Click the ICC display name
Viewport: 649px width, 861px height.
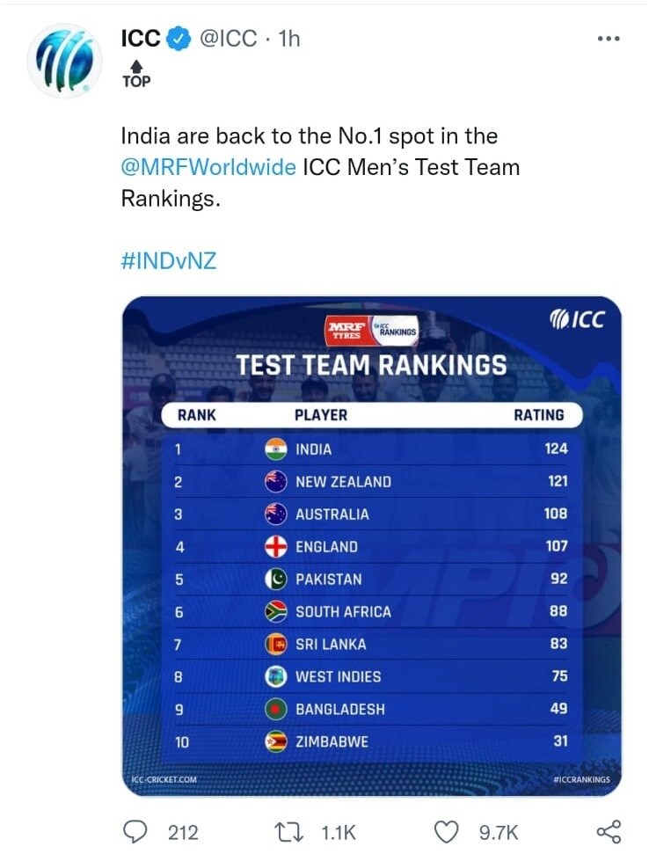pos(141,39)
